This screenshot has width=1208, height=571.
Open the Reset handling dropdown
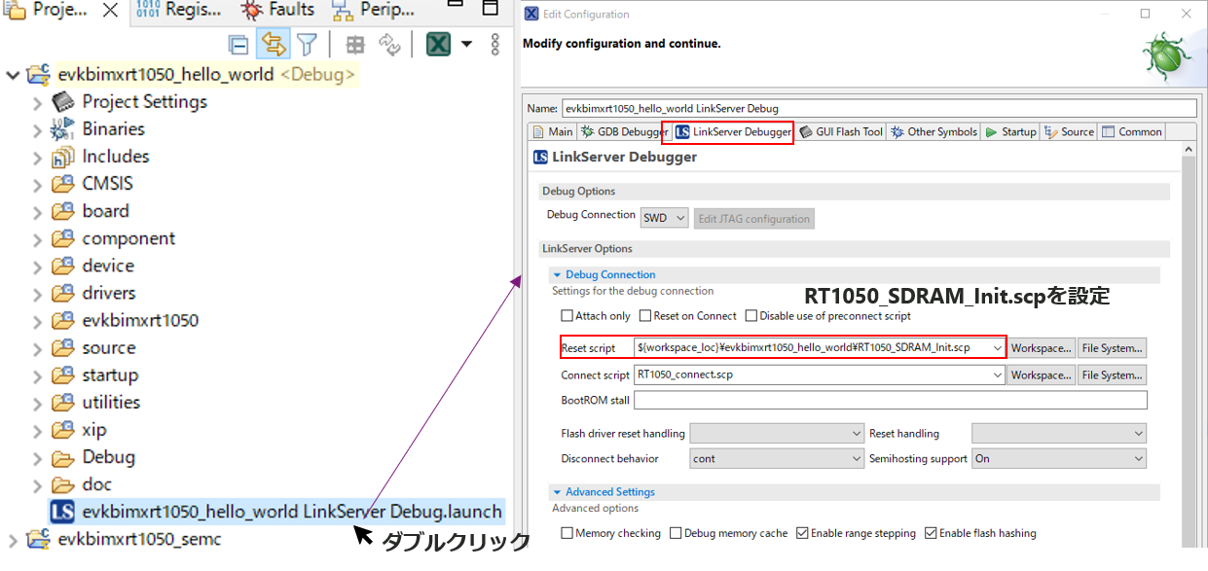(x=1059, y=433)
